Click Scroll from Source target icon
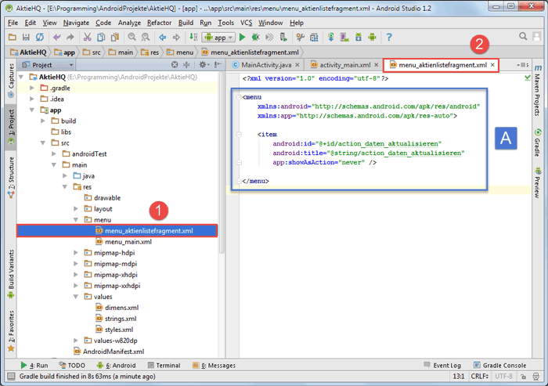This screenshot has width=548, height=386. [x=175, y=65]
